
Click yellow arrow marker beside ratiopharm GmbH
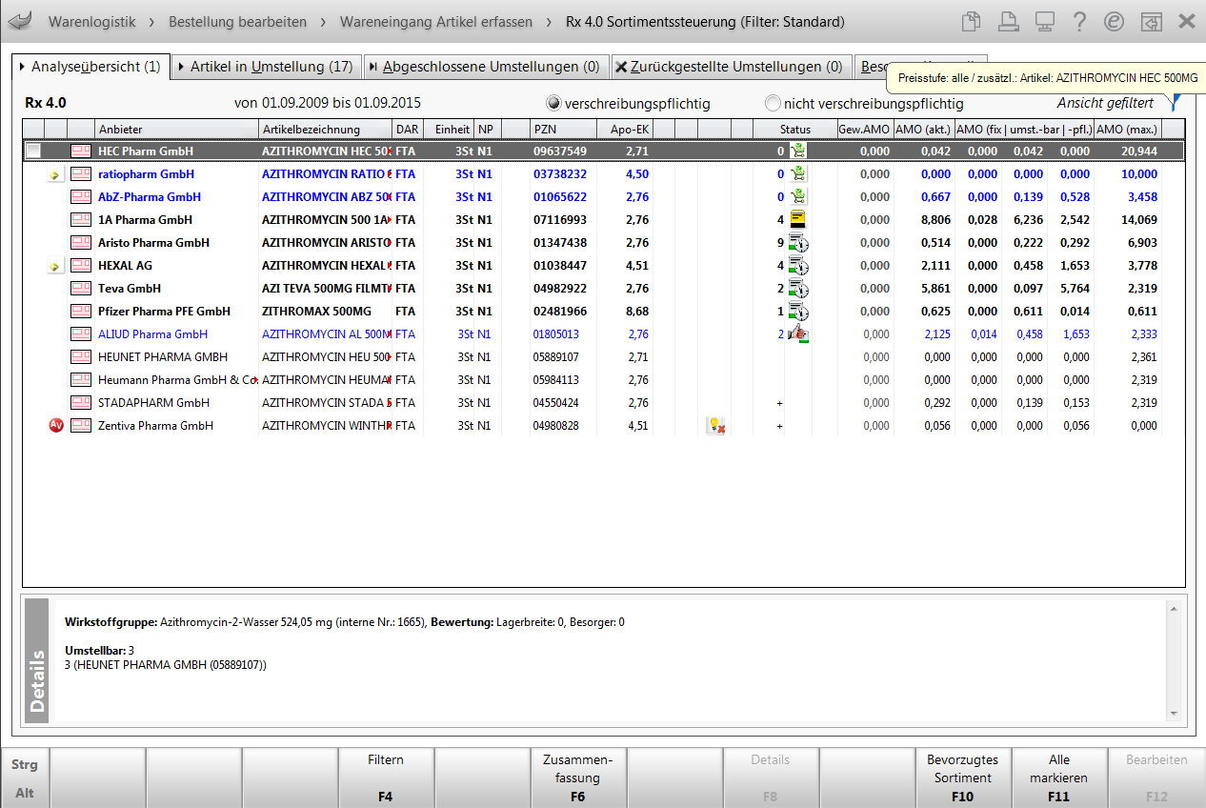pos(55,174)
